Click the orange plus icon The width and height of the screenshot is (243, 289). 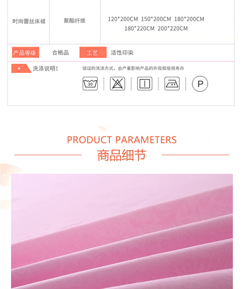(19, 68)
